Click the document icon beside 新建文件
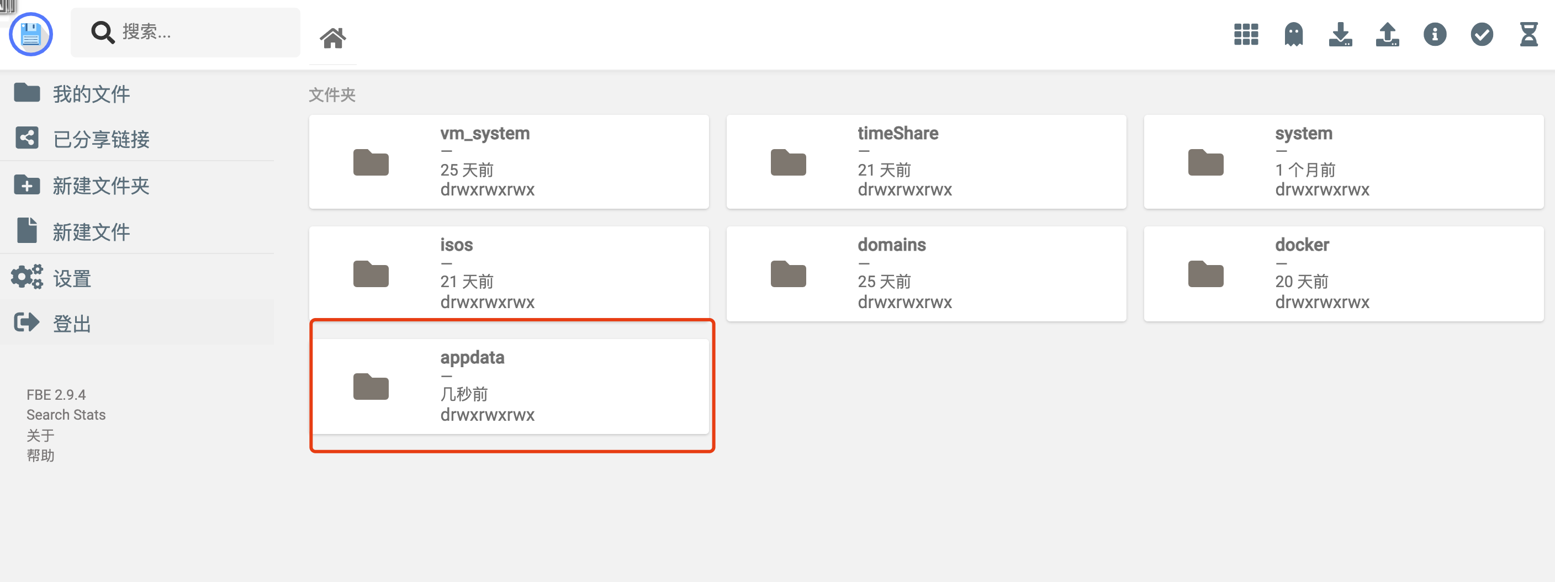 click(27, 230)
